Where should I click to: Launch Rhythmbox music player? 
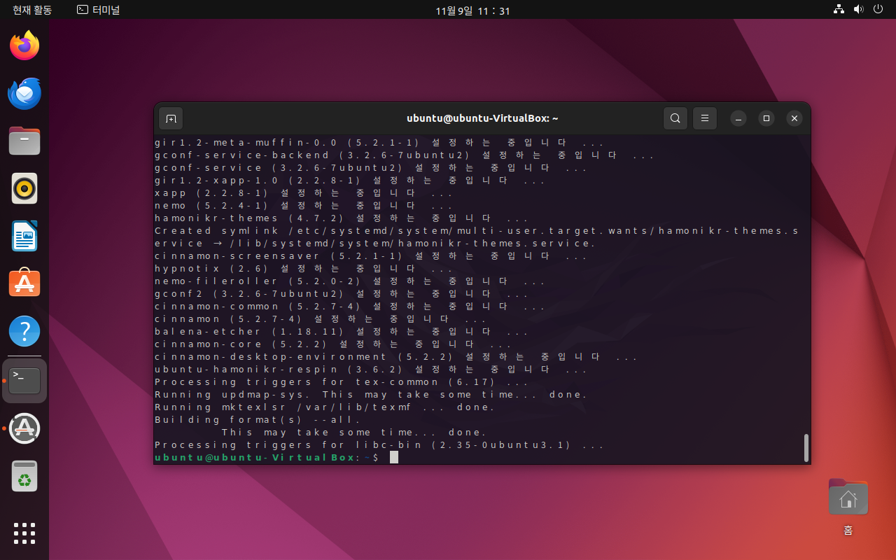[x=24, y=188]
